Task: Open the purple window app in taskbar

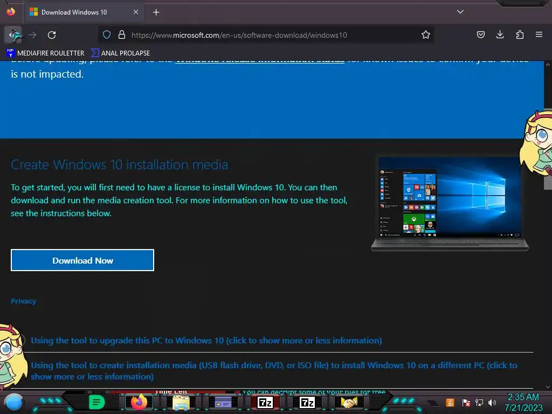Action: tap(223, 402)
